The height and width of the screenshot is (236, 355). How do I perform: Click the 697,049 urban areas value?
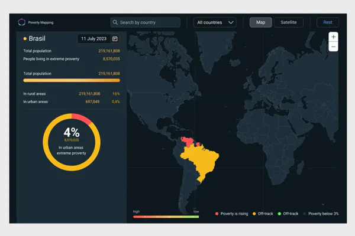92,102
